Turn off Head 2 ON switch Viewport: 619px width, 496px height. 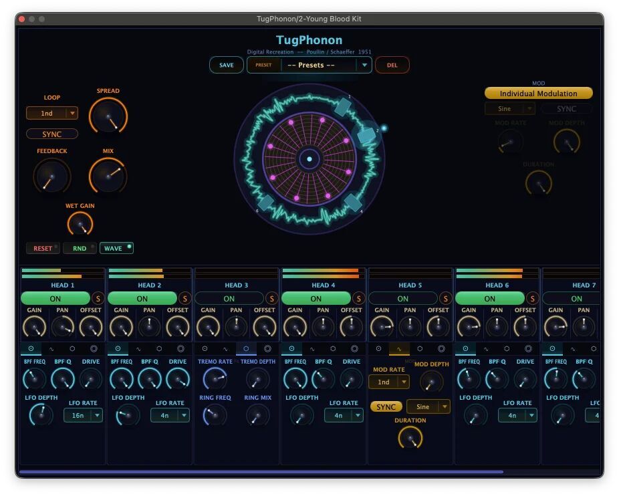coord(142,299)
